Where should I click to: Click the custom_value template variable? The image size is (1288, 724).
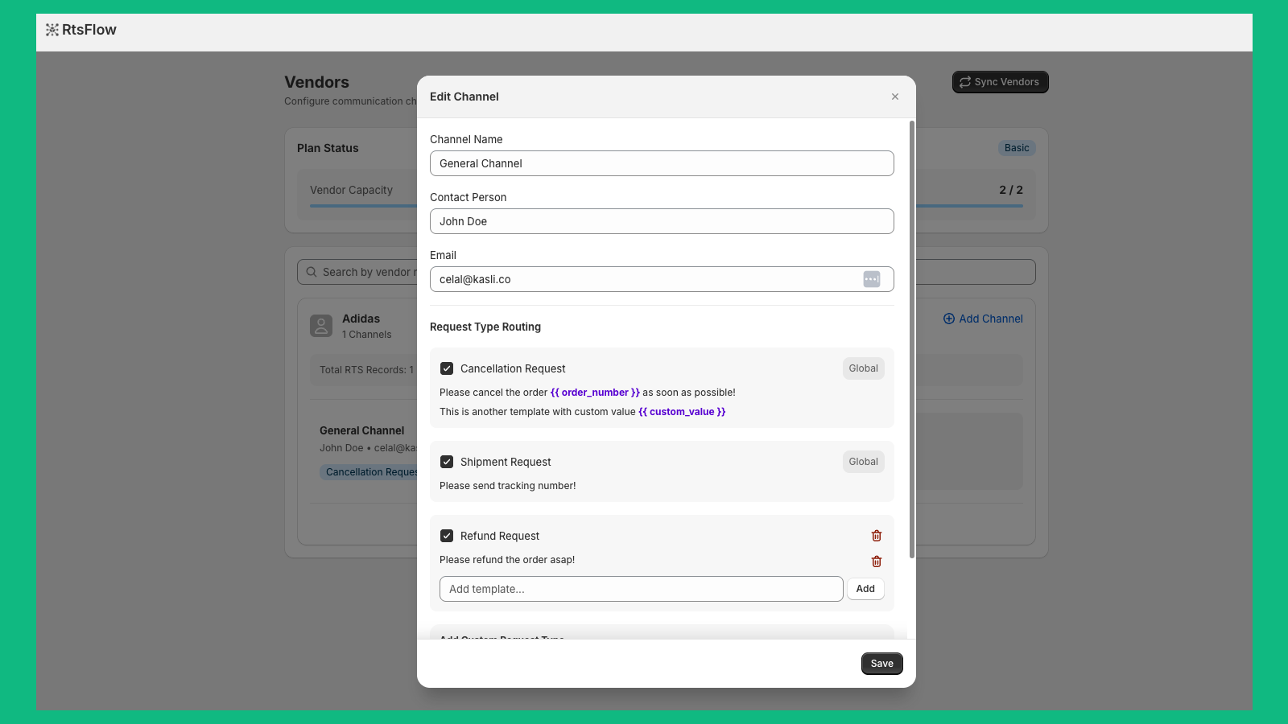point(682,412)
